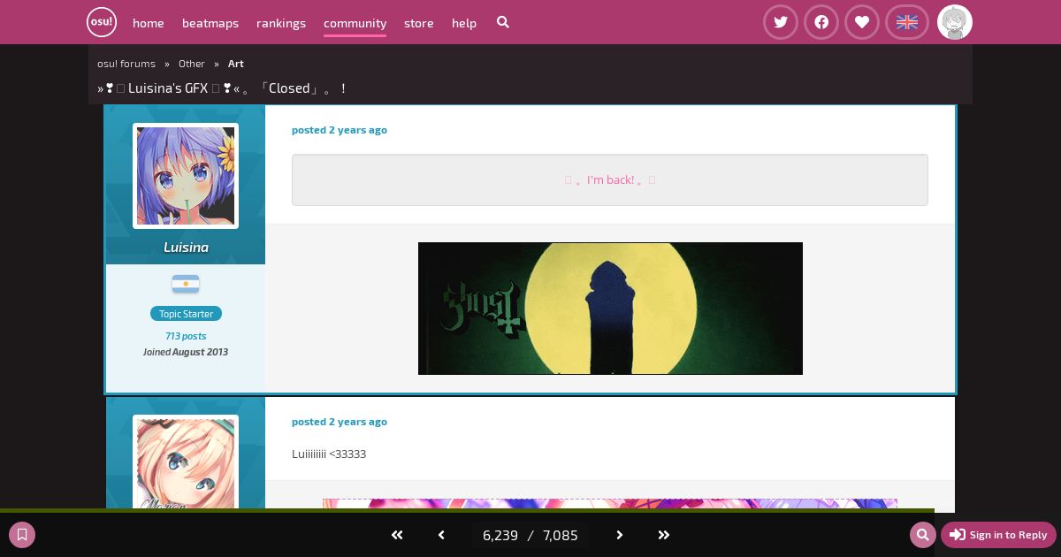Click the total posts count 7,085
Image resolution: width=1061 pixels, height=557 pixels.
coord(561,535)
